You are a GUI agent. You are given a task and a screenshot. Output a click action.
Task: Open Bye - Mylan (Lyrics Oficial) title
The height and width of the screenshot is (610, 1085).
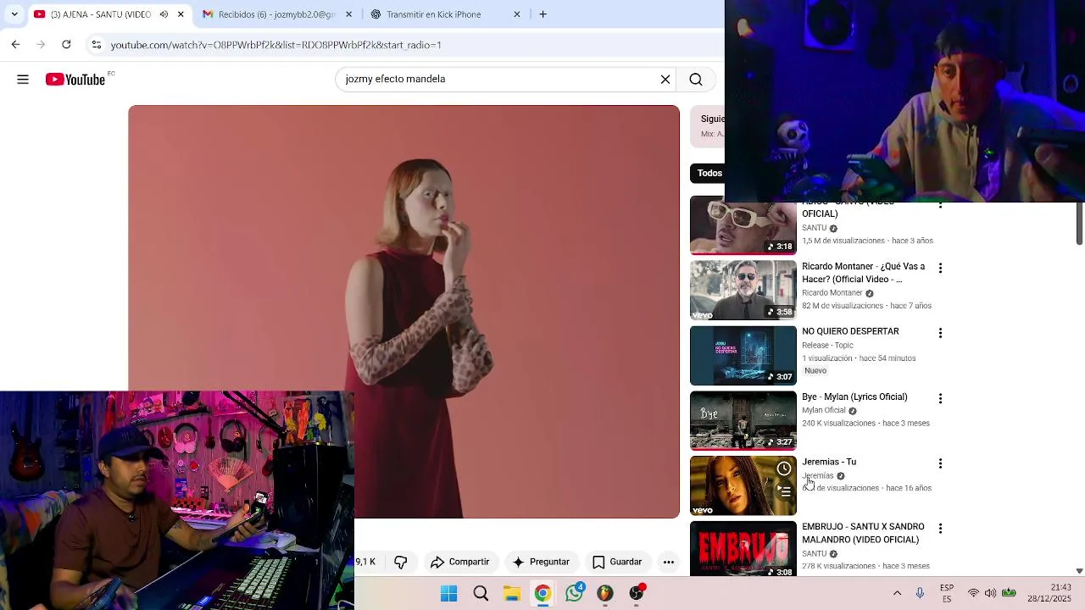click(854, 396)
